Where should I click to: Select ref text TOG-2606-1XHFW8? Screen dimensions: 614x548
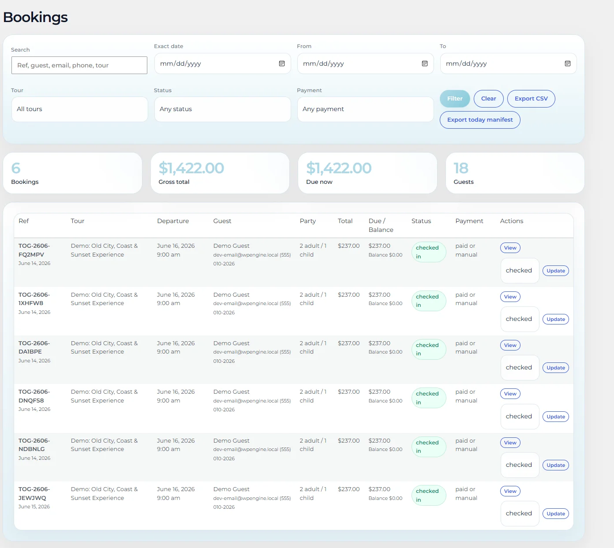pos(34,299)
